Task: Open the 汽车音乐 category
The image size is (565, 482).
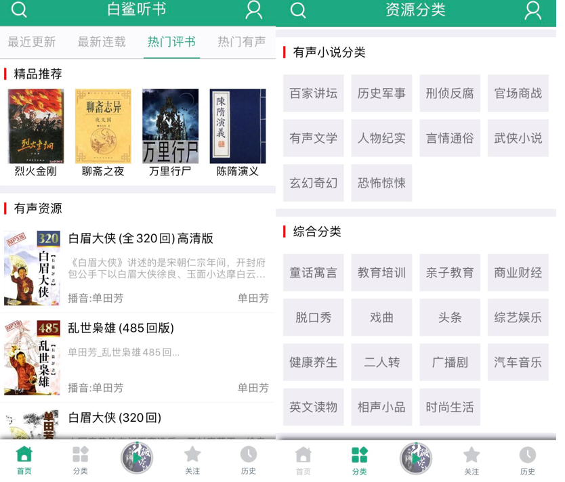Action: pos(518,362)
